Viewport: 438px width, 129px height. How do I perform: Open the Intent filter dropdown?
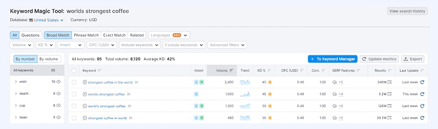[x=71, y=45]
